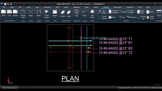Click the B1 rebar label text
Image resolution: width=162 pixels, height=91 pixels.
click(x=115, y=43)
